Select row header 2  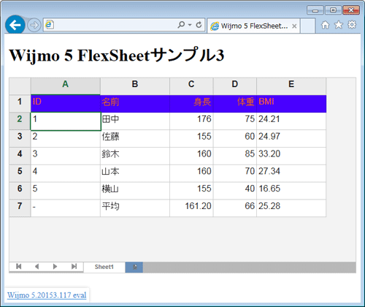point(20,121)
